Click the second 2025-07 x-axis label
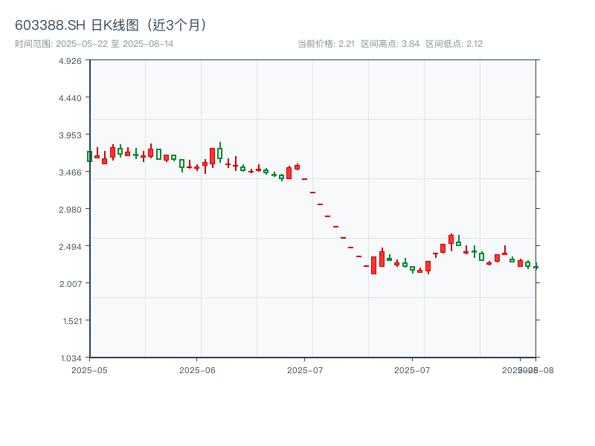Image resolution: width=595 pixels, height=446 pixels. 412,370
